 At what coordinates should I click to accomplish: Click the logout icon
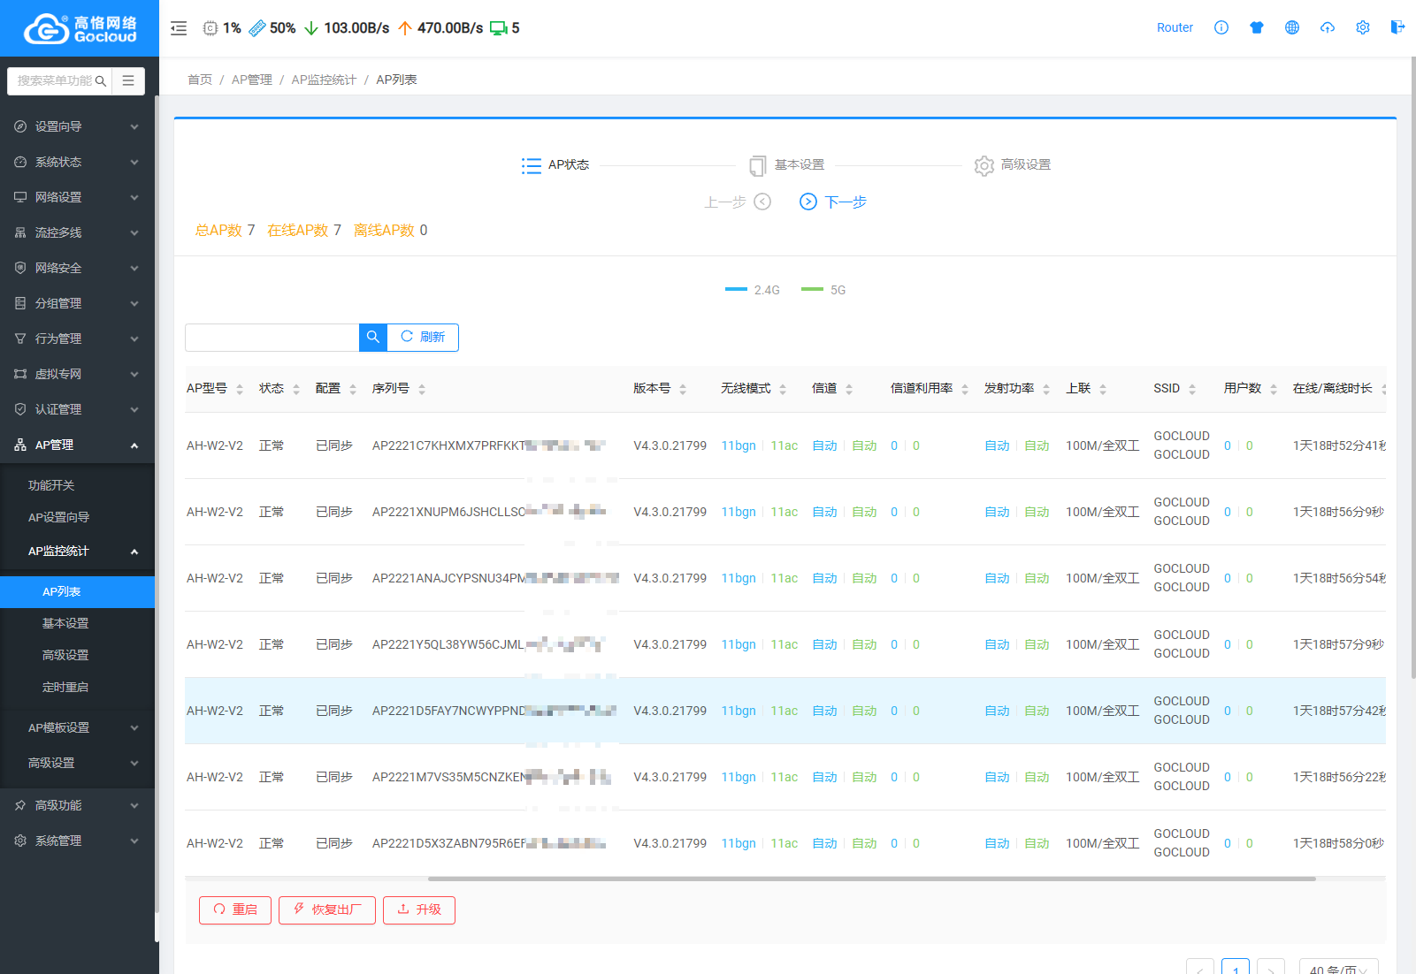pos(1397,27)
